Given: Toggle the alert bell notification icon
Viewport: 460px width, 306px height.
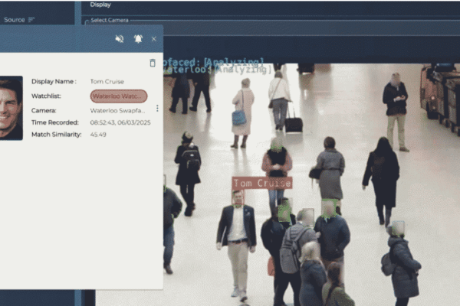Looking at the screenshot, I should (138, 39).
